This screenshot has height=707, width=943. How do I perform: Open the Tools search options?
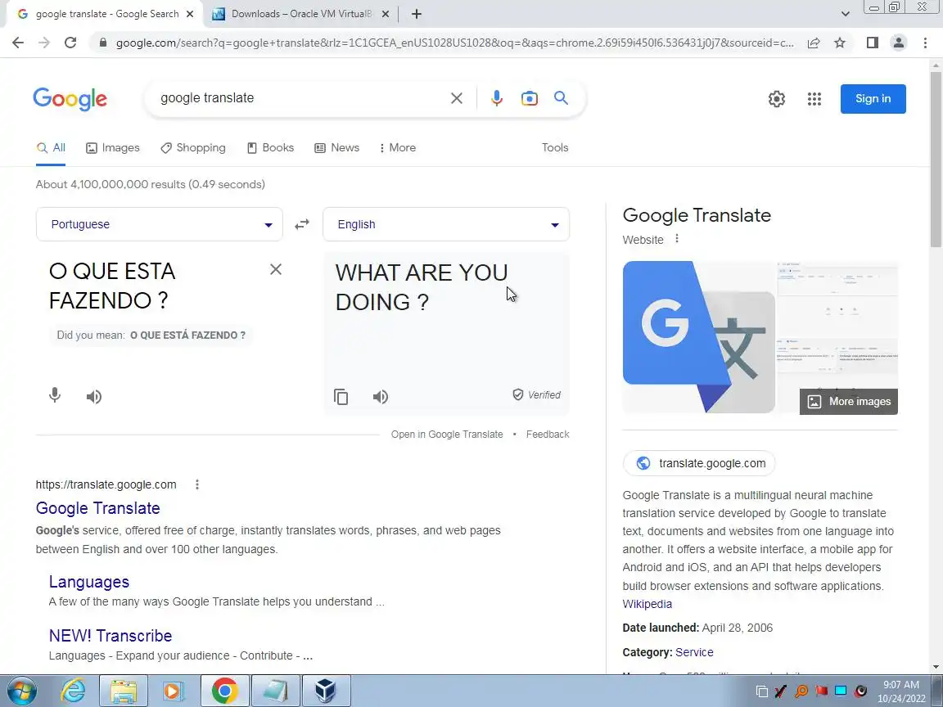554,148
